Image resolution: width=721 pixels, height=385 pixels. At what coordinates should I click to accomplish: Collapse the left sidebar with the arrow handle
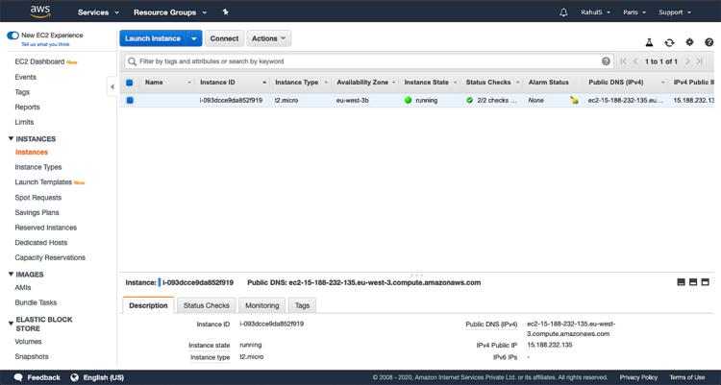point(112,86)
